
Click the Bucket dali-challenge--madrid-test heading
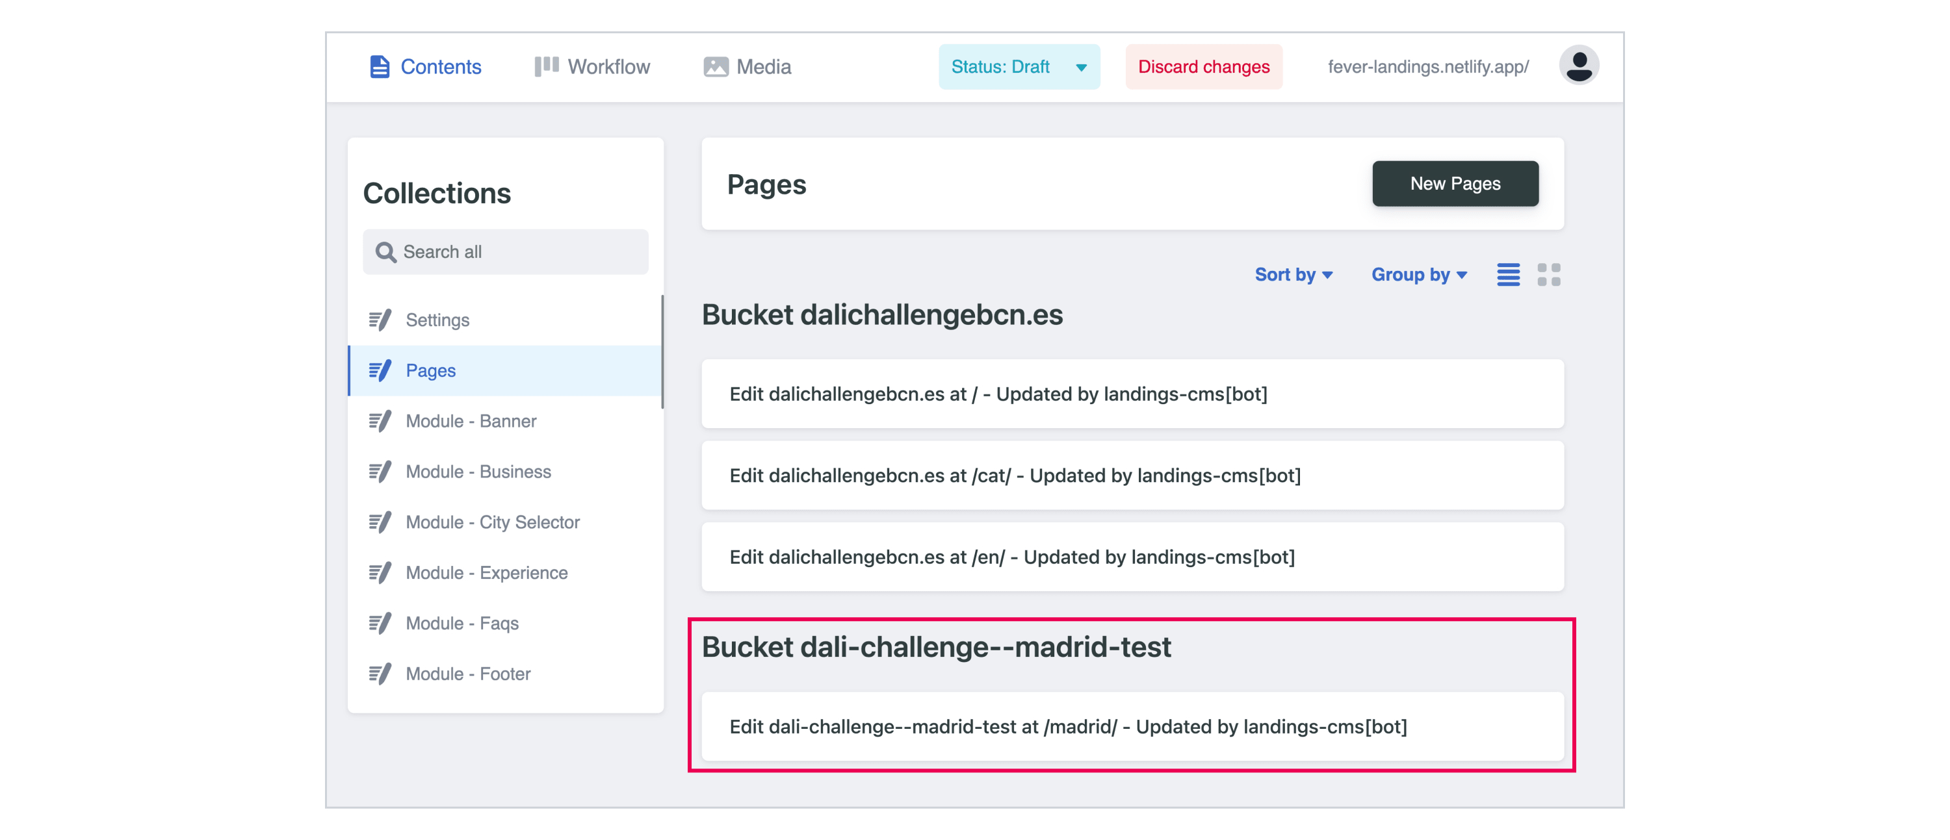click(x=937, y=648)
